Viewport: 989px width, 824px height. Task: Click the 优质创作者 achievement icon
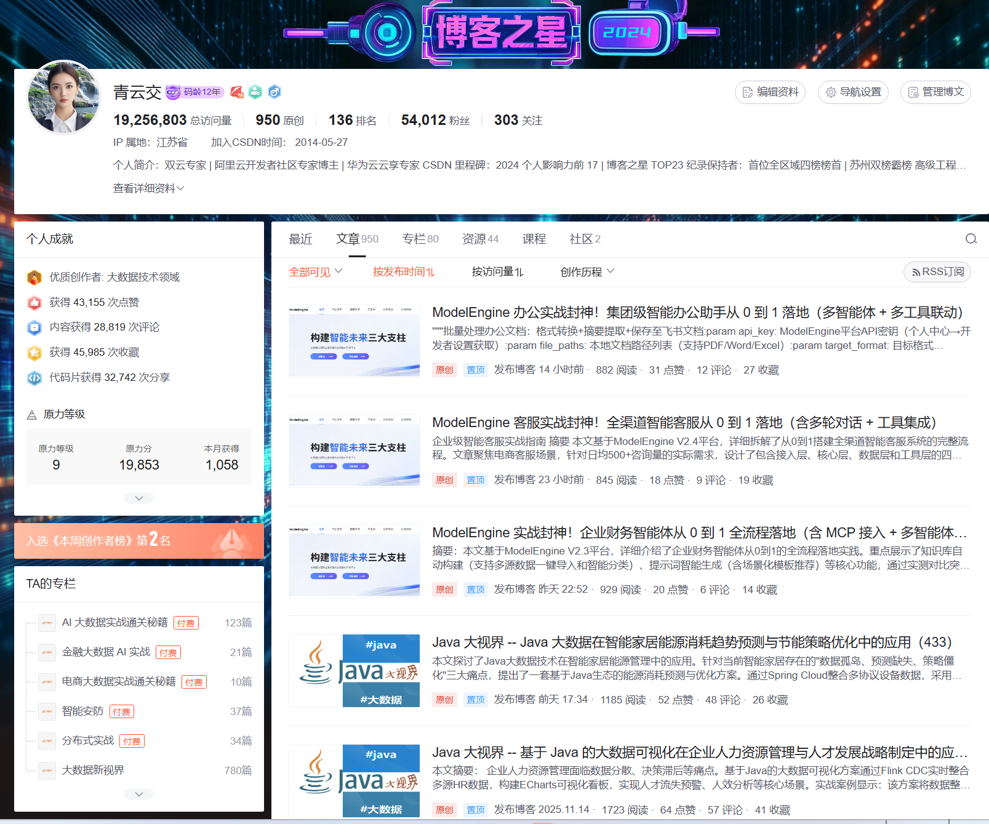[x=34, y=278]
